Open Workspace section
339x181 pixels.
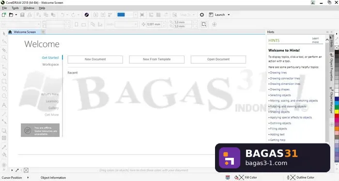[x=50, y=64]
